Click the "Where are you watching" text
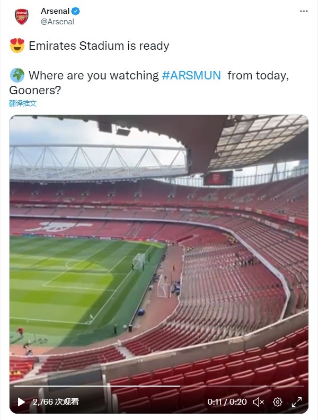The height and width of the screenshot is (420, 319). point(93,75)
